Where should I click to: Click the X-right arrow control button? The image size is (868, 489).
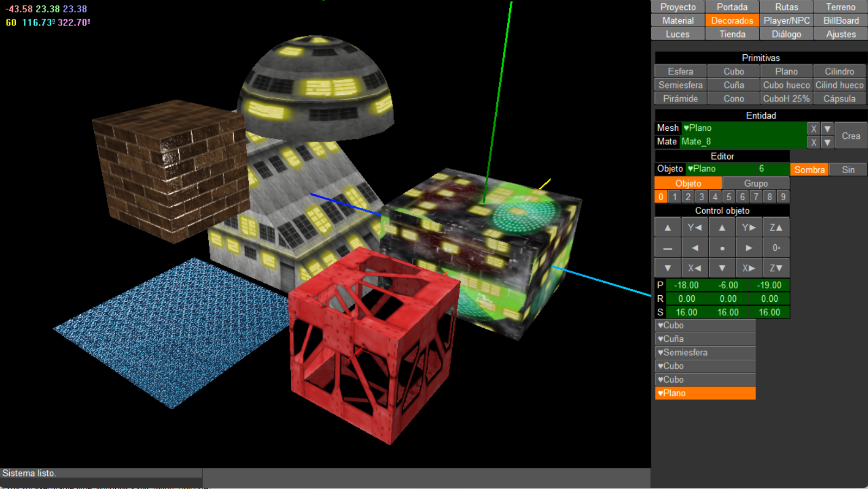point(748,268)
